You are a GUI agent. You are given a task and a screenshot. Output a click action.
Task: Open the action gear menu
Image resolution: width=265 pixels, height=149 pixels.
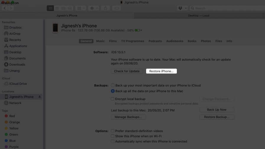pyautogui.click(x=94, y=8)
